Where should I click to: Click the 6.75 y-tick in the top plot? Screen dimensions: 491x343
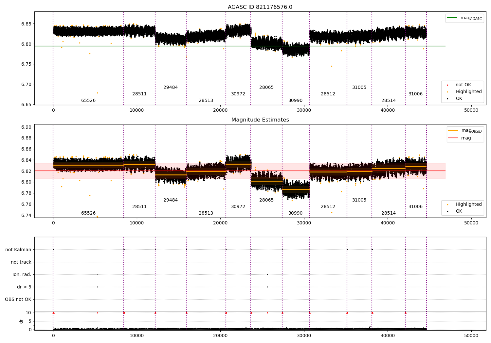pyautogui.click(x=27, y=64)
